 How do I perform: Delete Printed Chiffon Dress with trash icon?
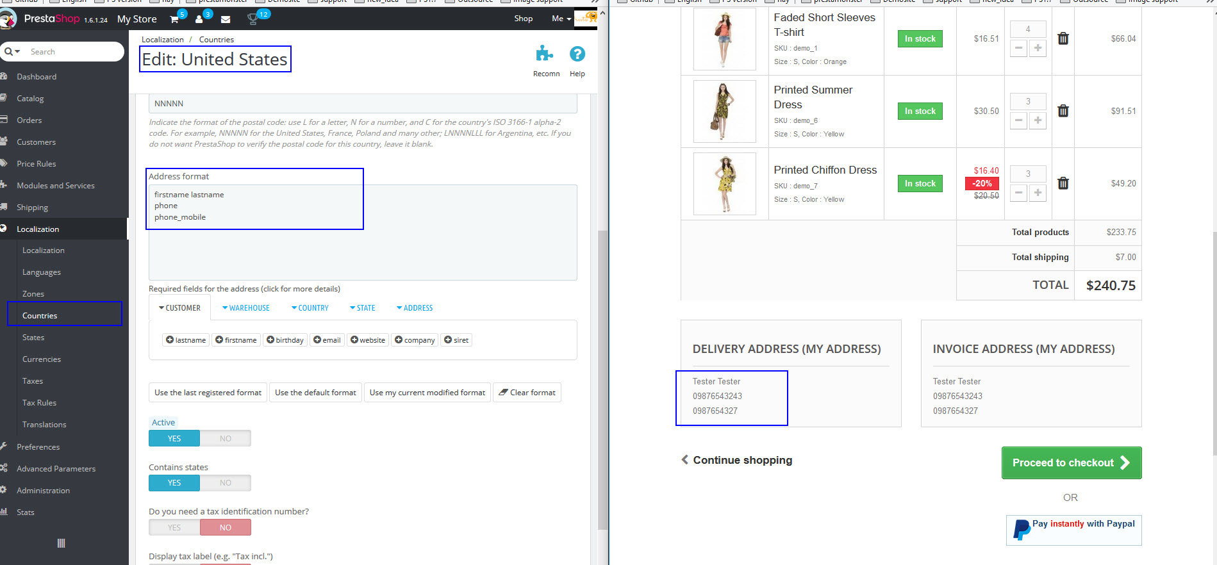click(1063, 183)
